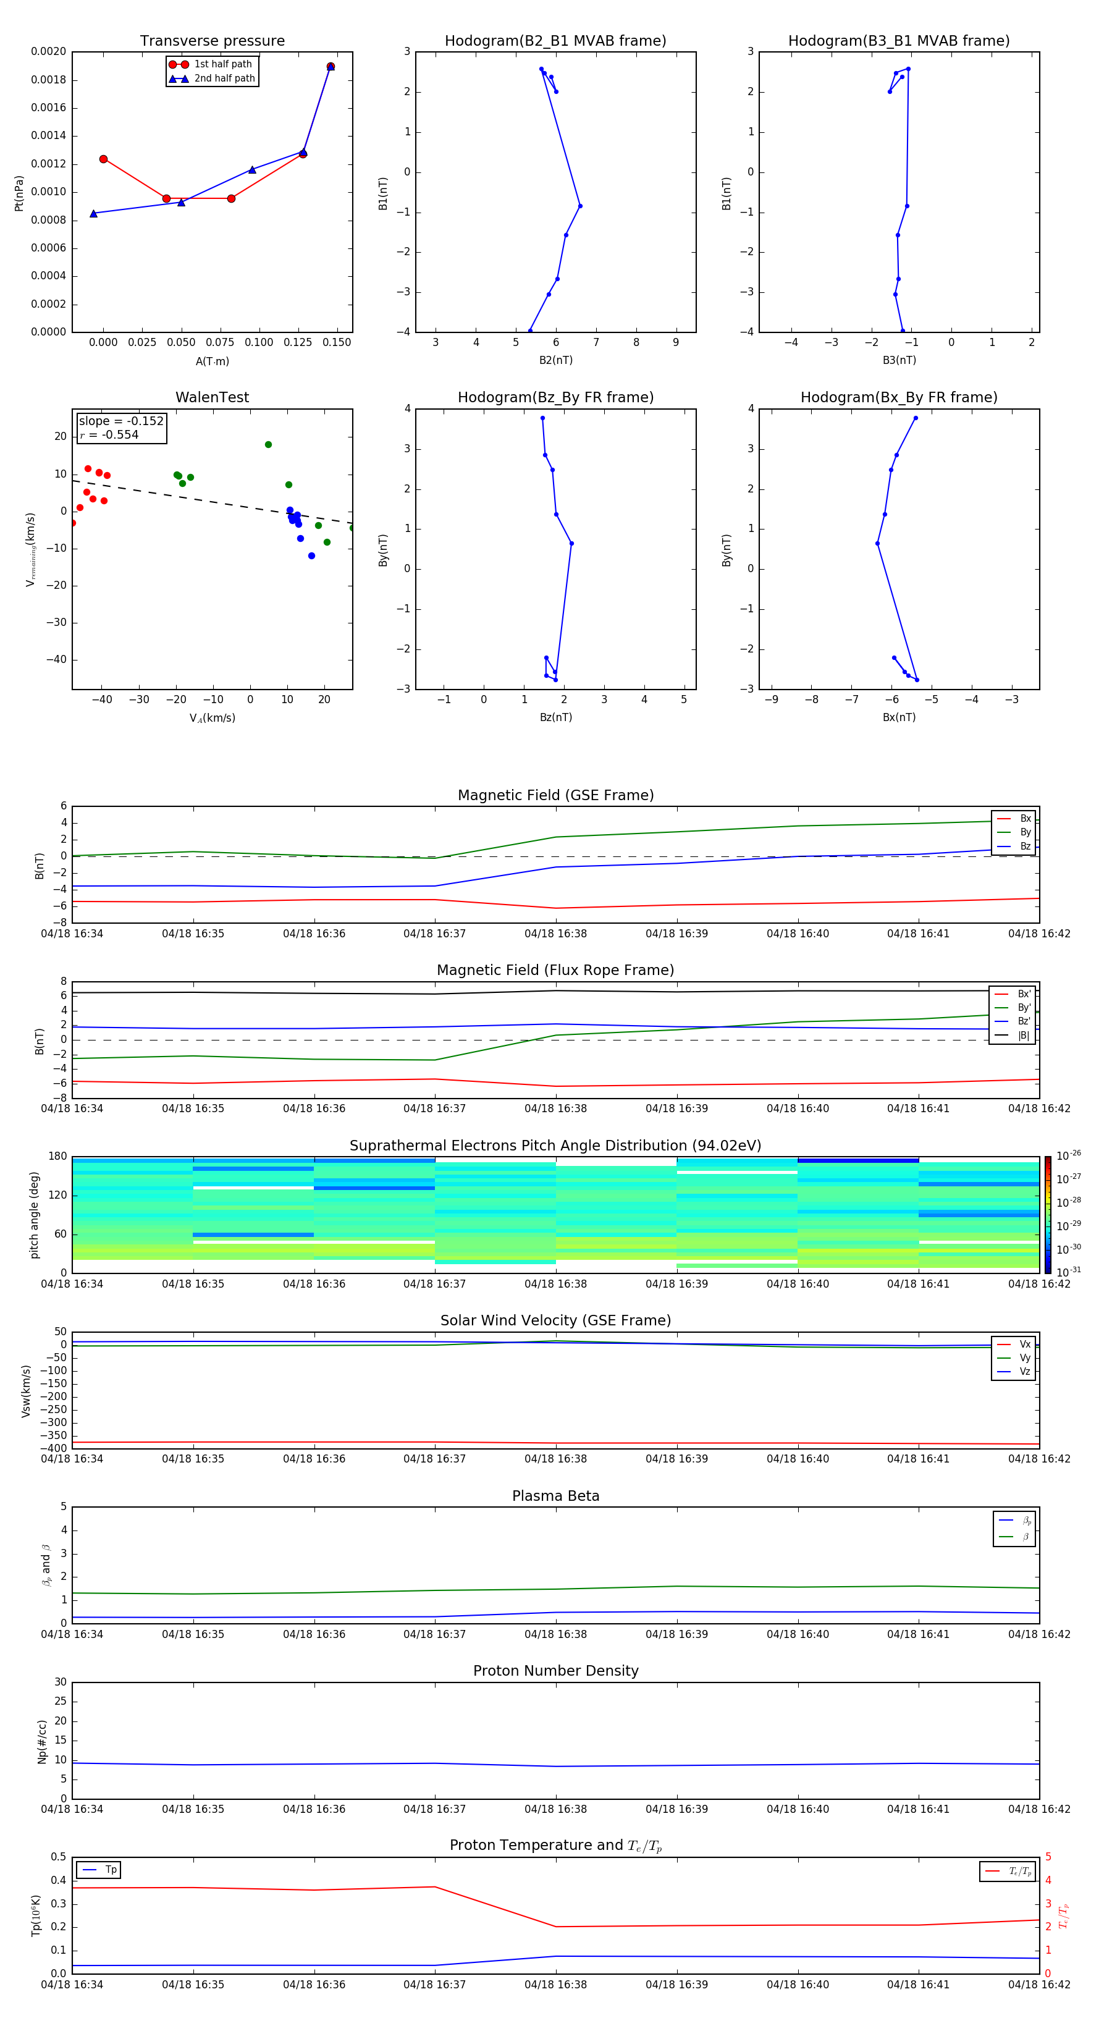Screen dimensions: 1112x2039
Task: Click the 'Np(#/cc)' y-axis label
Action: pyautogui.click(x=42, y=1741)
